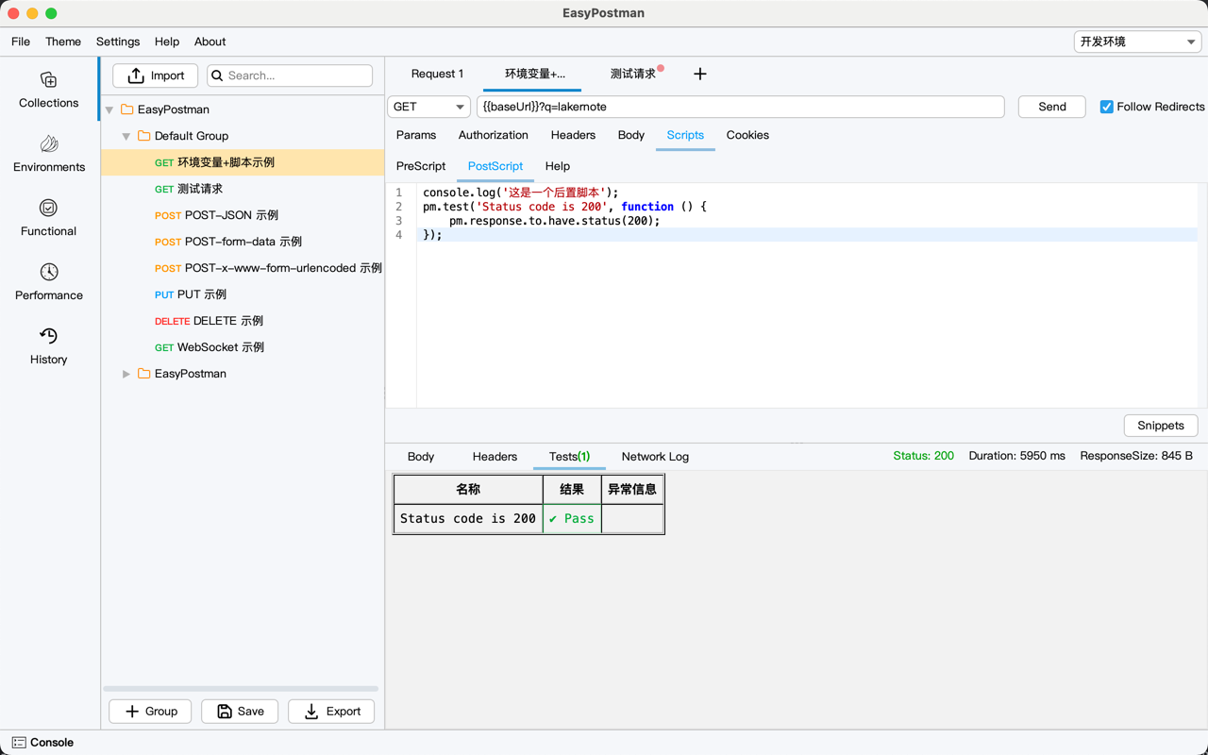
Task: Open the Theme menu
Action: click(63, 42)
